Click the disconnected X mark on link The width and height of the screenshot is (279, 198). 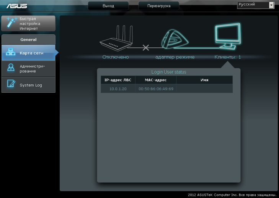pyautogui.click(x=146, y=48)
